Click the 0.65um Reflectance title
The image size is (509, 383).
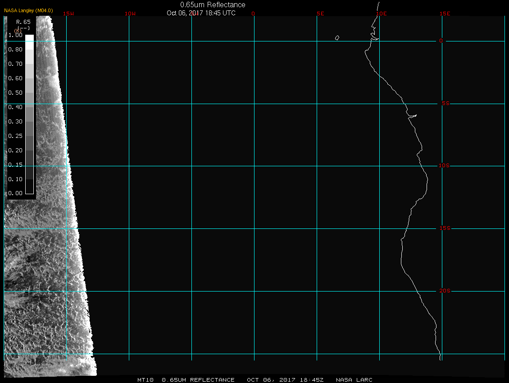coord(213,5)
